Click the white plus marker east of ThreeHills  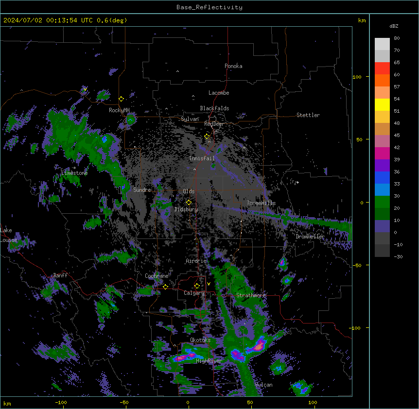pyautogui.click(x=297, y=183)
